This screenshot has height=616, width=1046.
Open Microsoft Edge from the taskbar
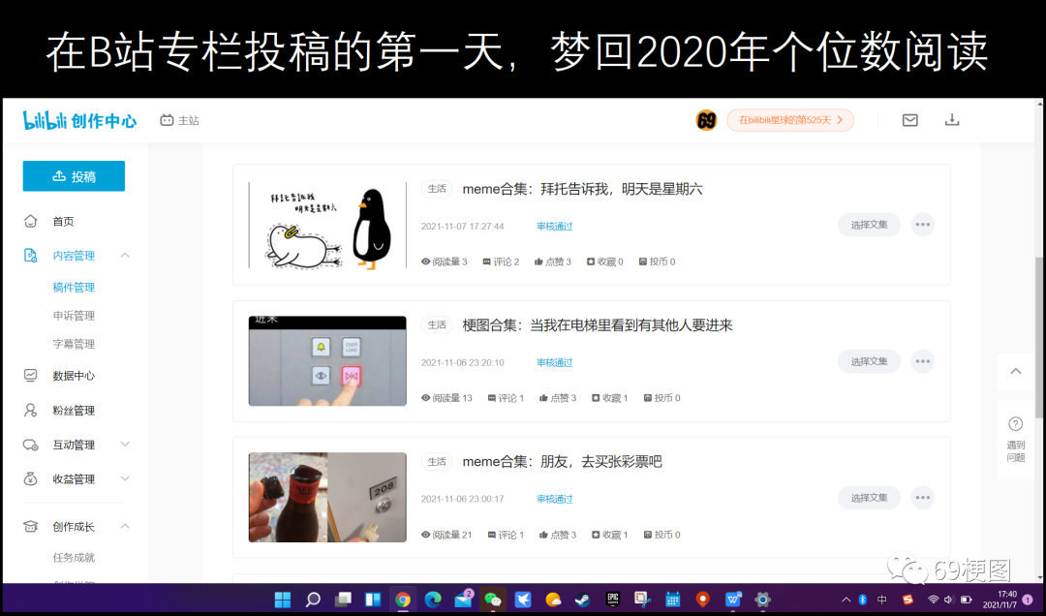tap(432, 600)
